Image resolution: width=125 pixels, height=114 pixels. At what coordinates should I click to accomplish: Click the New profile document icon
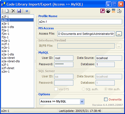click(x=7, y=11)
